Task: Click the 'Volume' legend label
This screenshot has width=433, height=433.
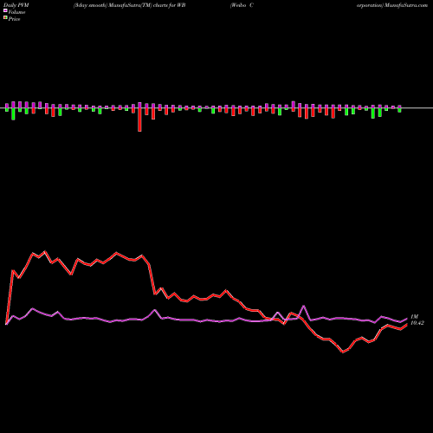Action: click(16, 12)
